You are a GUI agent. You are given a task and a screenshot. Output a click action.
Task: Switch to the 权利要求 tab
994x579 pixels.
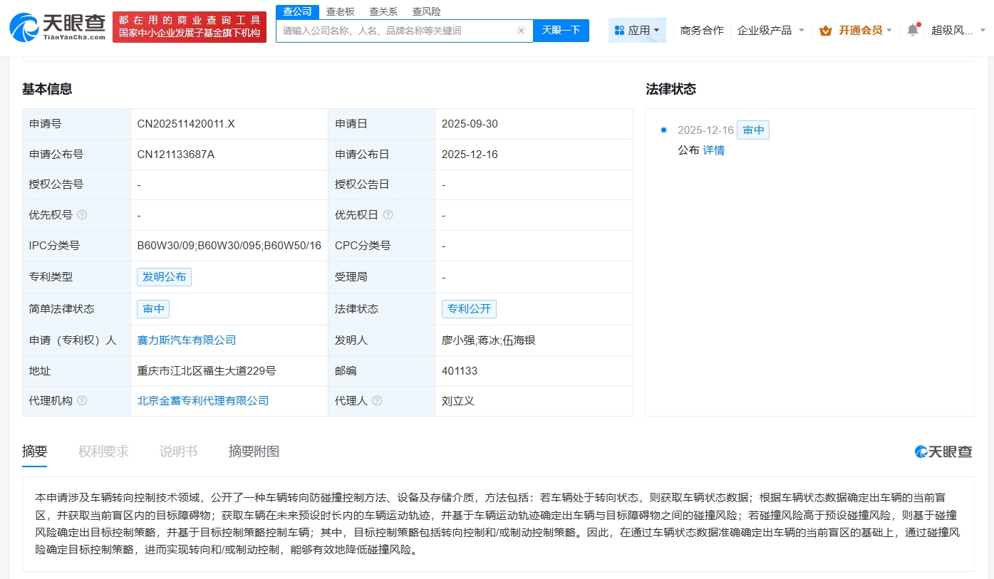[103, 452]
